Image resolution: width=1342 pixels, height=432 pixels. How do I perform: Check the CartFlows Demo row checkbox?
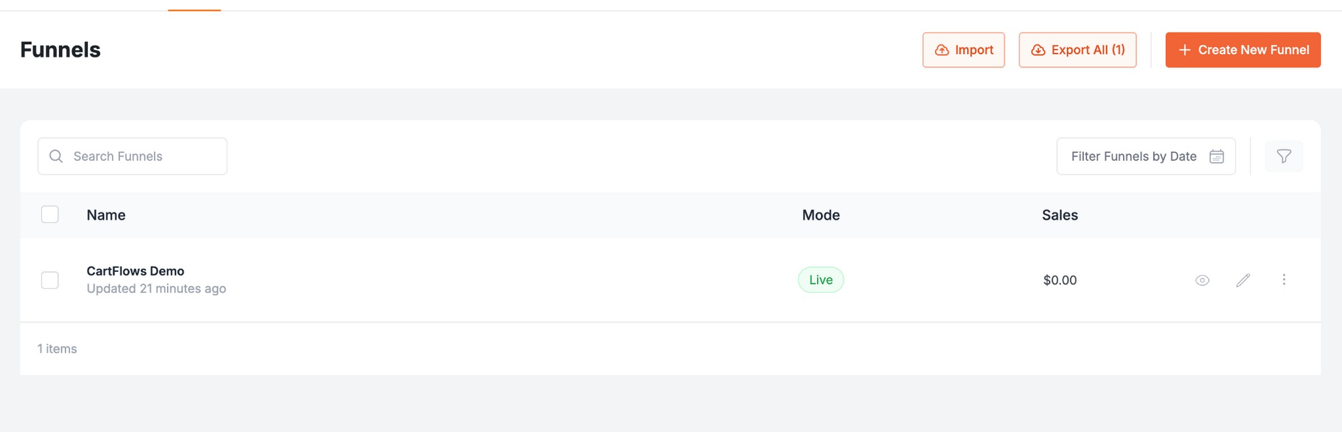click(x=50, y=280)
